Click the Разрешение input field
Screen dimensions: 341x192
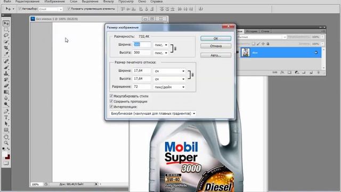(x=142, y=86)
